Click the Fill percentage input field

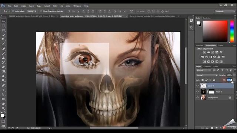point(230,80)
